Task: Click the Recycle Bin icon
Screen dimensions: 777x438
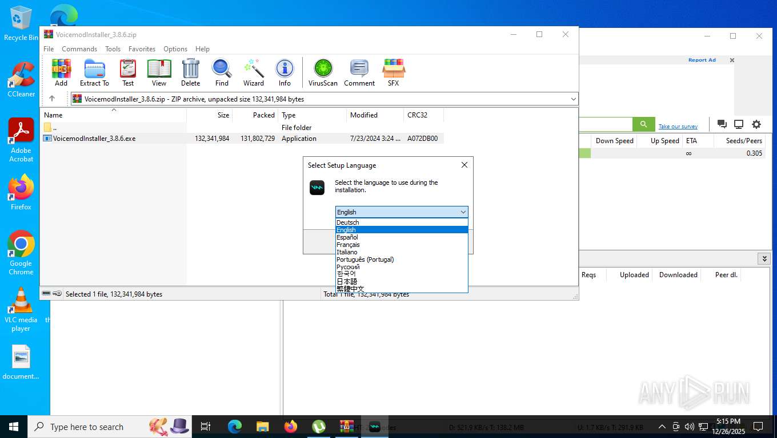Action: click(21, 23)
